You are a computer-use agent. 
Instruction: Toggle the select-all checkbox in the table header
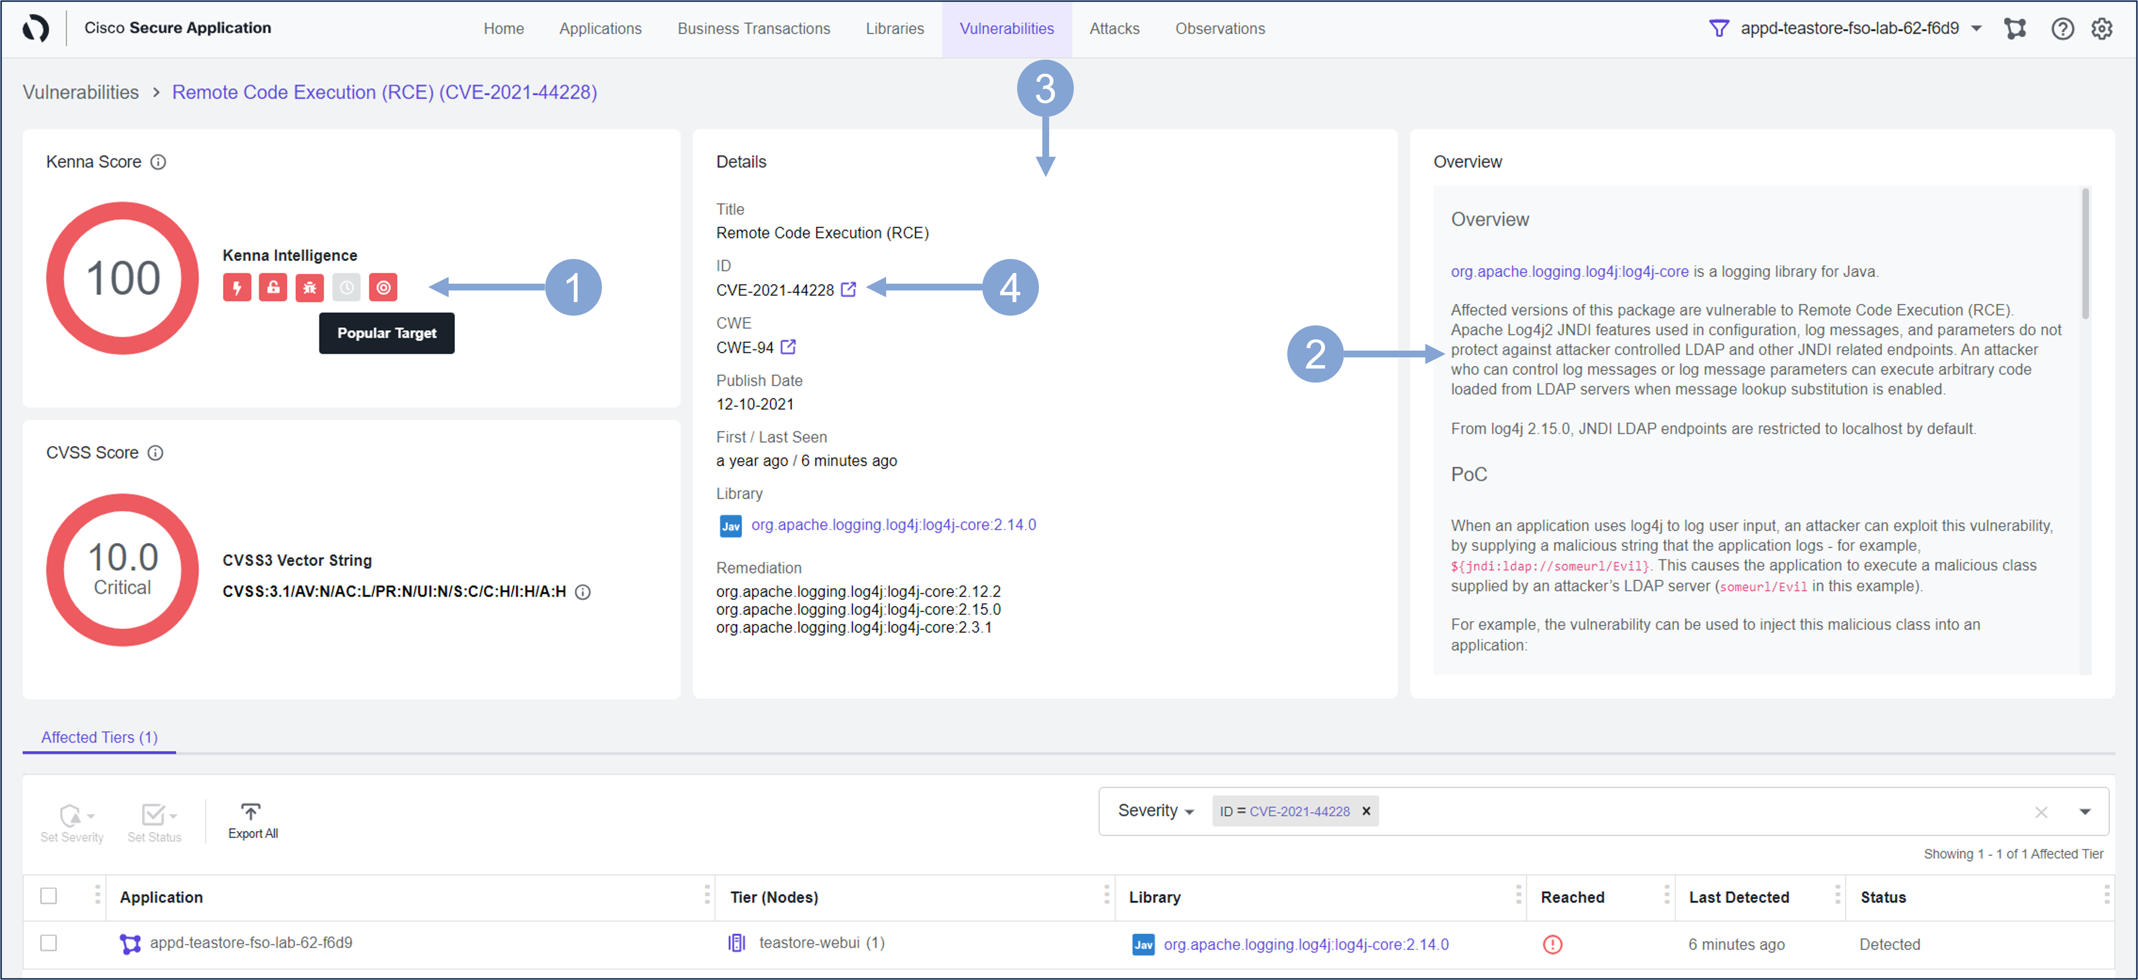[49, 896]
